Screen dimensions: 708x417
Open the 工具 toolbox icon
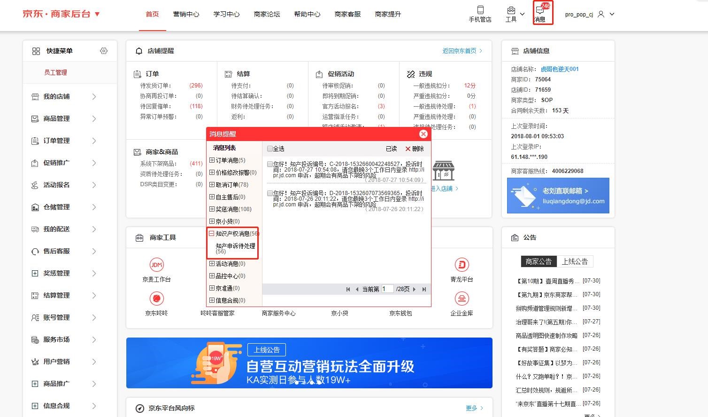[511, 10]
